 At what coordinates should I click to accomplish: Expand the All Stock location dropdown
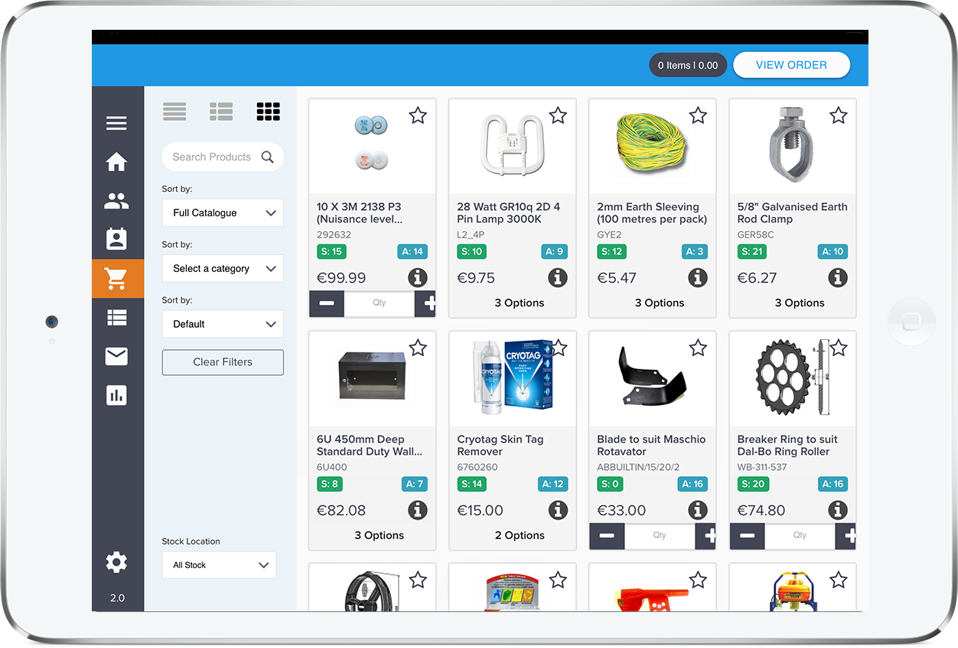coord(219,565)
